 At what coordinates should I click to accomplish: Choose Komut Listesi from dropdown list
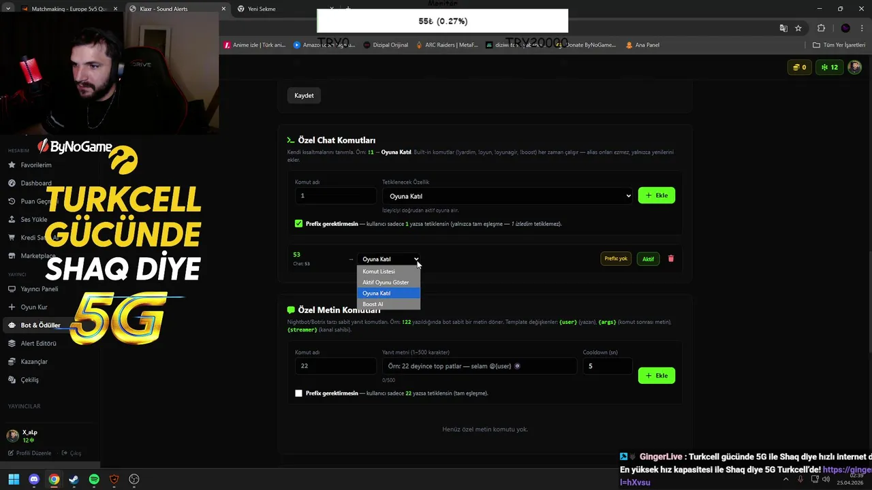(x=388, y=272)
